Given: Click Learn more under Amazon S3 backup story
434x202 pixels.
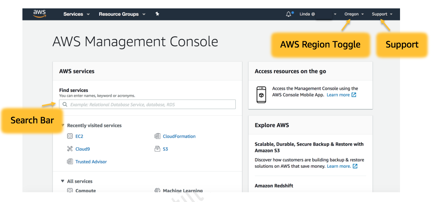Looking at the screenshot, I should [x=339, y=166].
